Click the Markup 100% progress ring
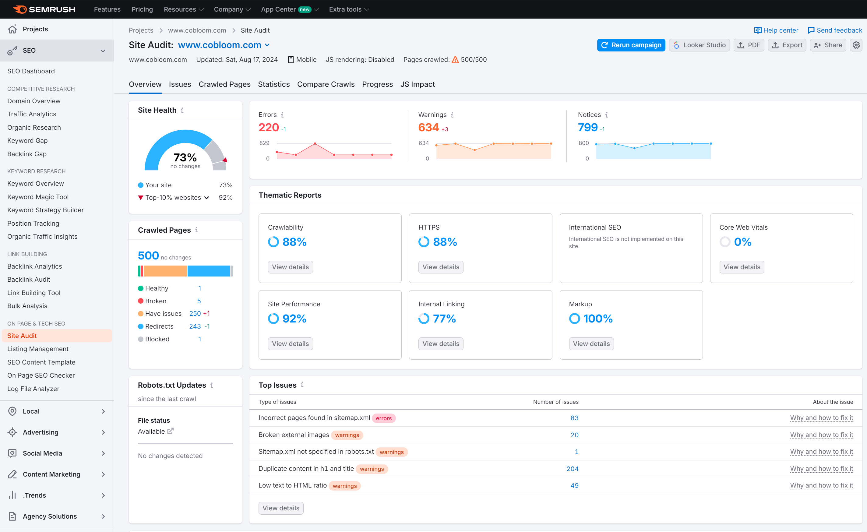The width and height of the screenshot is (867, 532). pyautogui.click(x=574, y=319)
